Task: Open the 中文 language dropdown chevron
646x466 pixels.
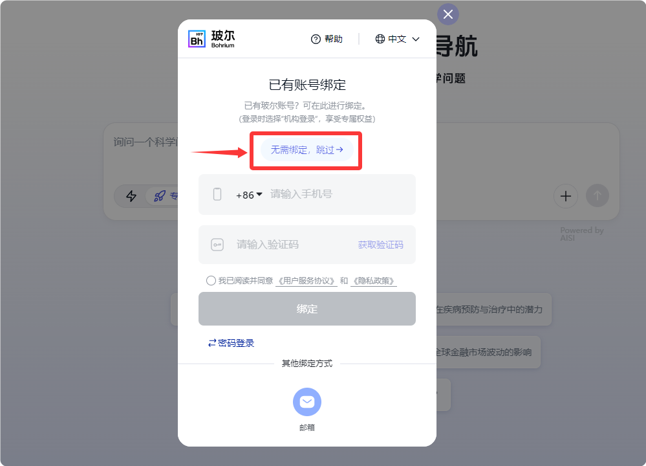Action: tap(416, 39)
